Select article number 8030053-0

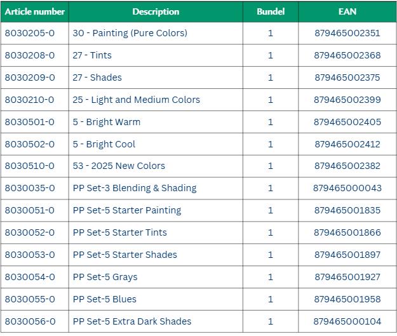pos(30,255)
